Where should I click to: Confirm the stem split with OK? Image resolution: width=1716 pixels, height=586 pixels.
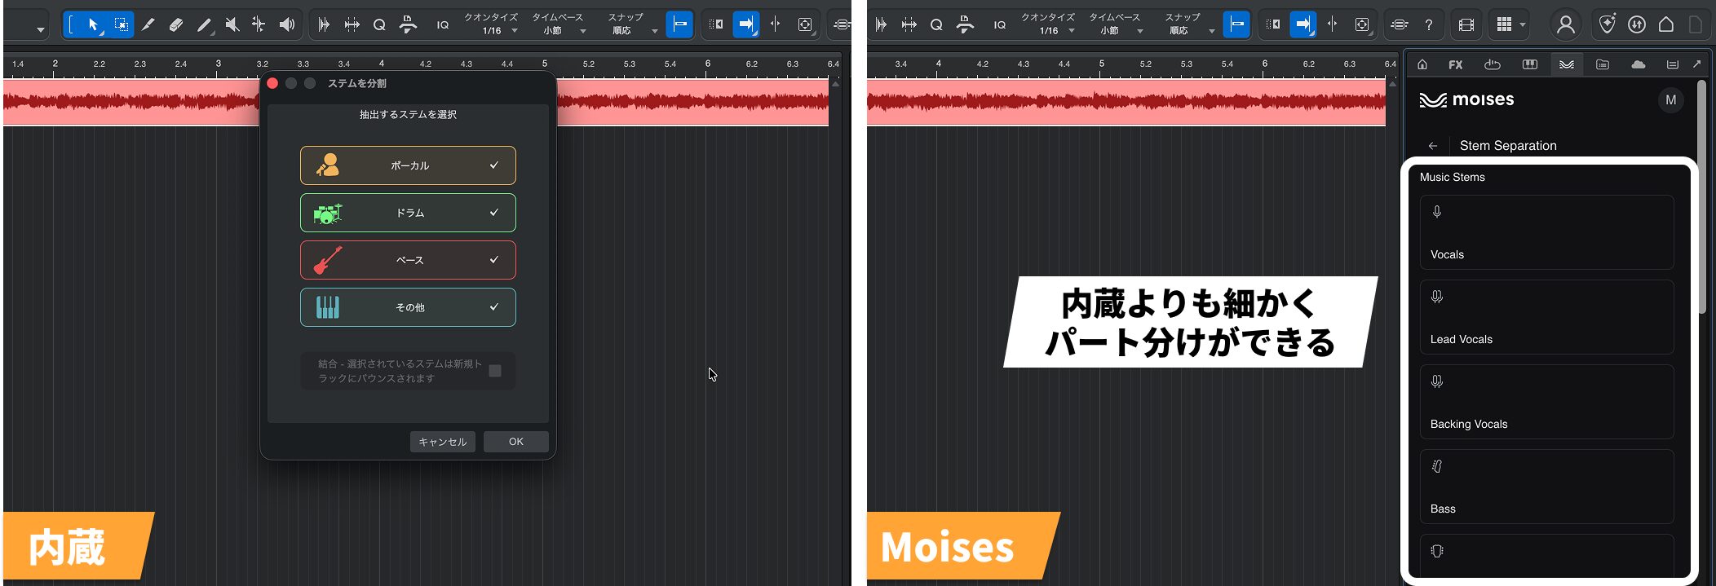(x=515, y=442)
